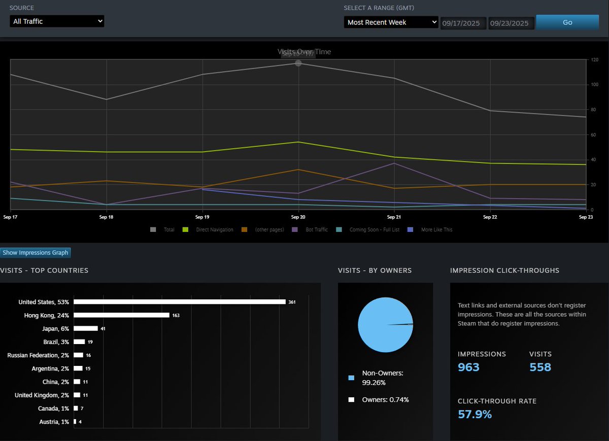Click the 163 value beside Hong Kong bar
The height and width of the screenshot is (441, 609).
[176, 315]
